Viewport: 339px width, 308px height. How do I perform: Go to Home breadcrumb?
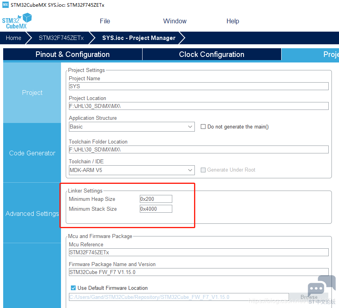13,38
